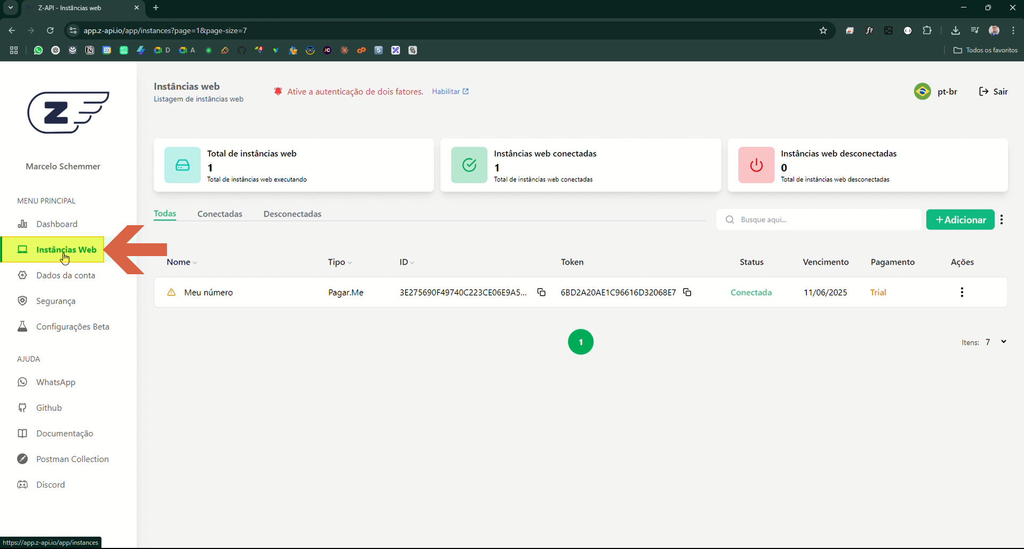Sort the table by ID
Viewport: 1024px width, 549px height.
407,262
